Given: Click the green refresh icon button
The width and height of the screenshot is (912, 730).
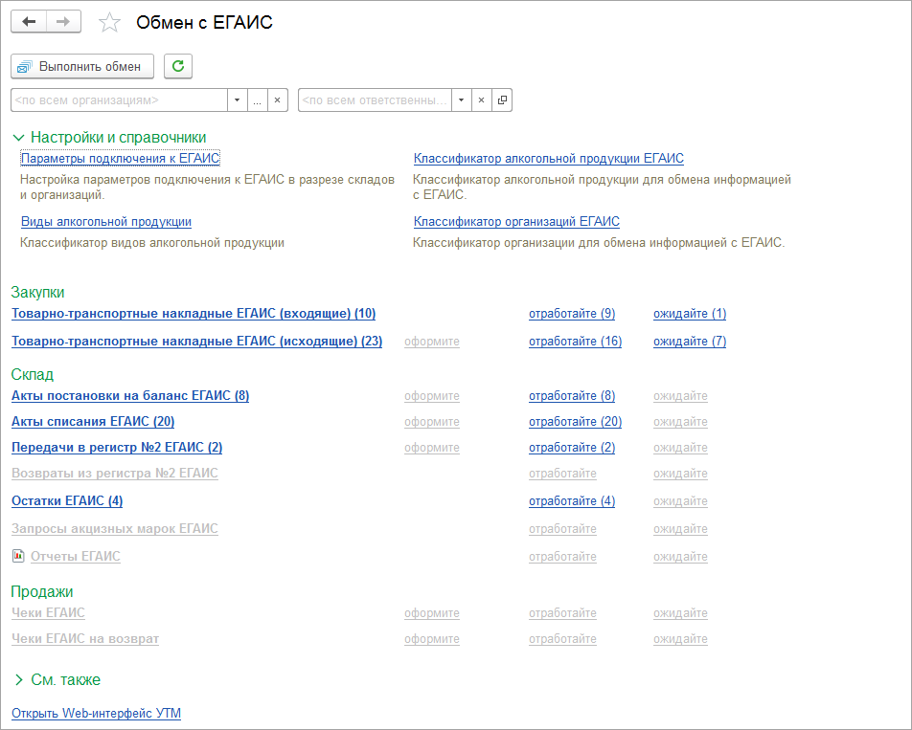Looking at the screenshot, I should pyautogui.click(x=178, y=66).
